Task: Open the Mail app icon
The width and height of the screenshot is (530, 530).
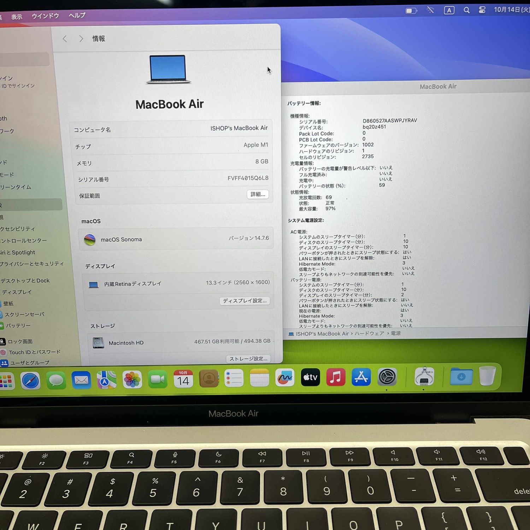Action: coord(81,380)
